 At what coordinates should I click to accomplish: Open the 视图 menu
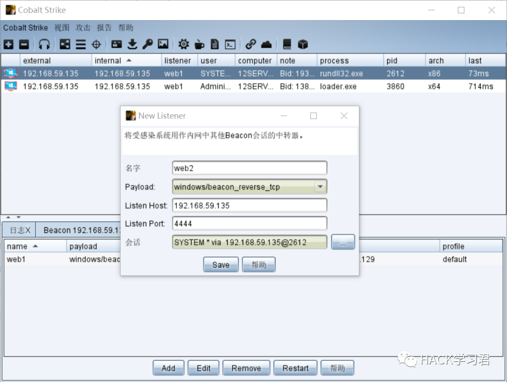pos(62,28)
